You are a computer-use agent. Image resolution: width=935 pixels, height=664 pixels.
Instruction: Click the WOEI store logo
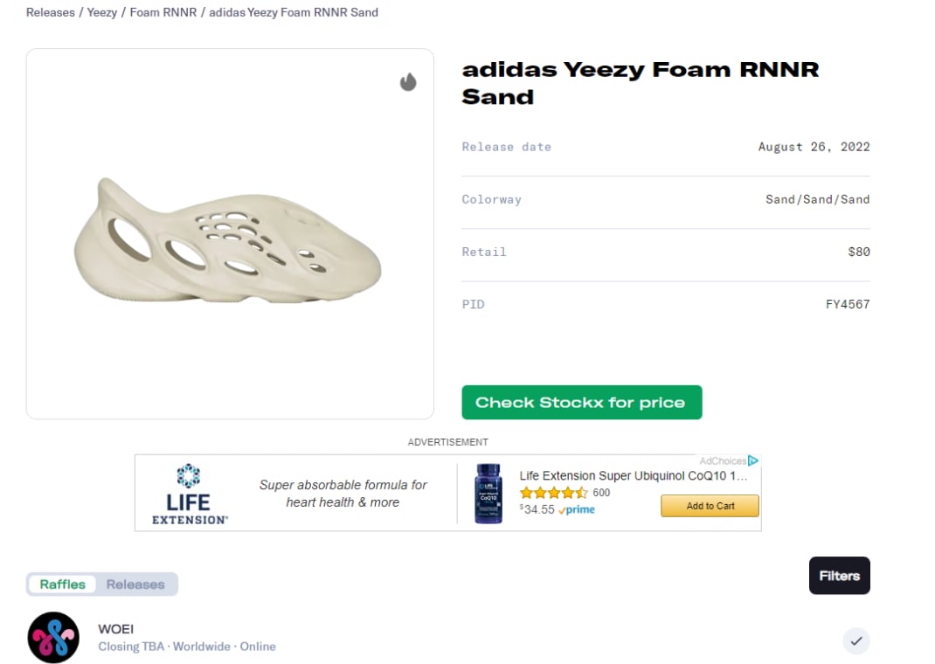(x=53, y=637)
